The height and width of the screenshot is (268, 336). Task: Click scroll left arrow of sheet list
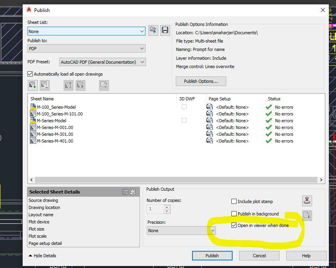[31, 180]
